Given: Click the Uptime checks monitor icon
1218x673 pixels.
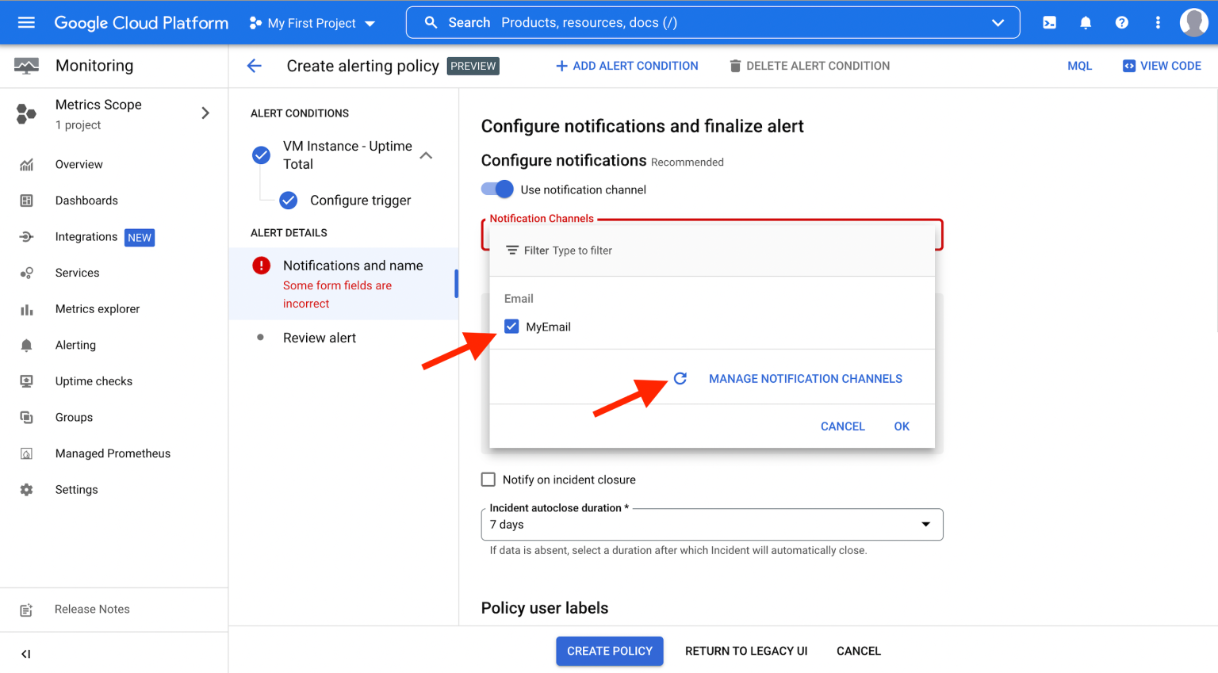Looking at the screenshot, I should tap(26, 381).
